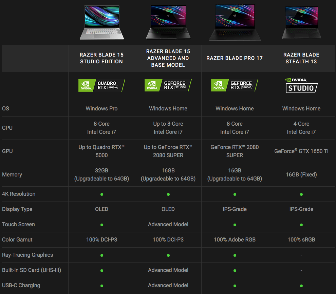Click 'Windows Home' in the Blade Stealth 13 column
This screenshot has width=336, height=294.
[x=301, y=108]
